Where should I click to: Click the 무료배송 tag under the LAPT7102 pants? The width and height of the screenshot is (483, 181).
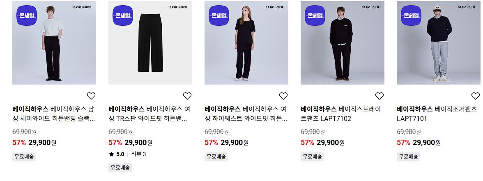[312, 157]
